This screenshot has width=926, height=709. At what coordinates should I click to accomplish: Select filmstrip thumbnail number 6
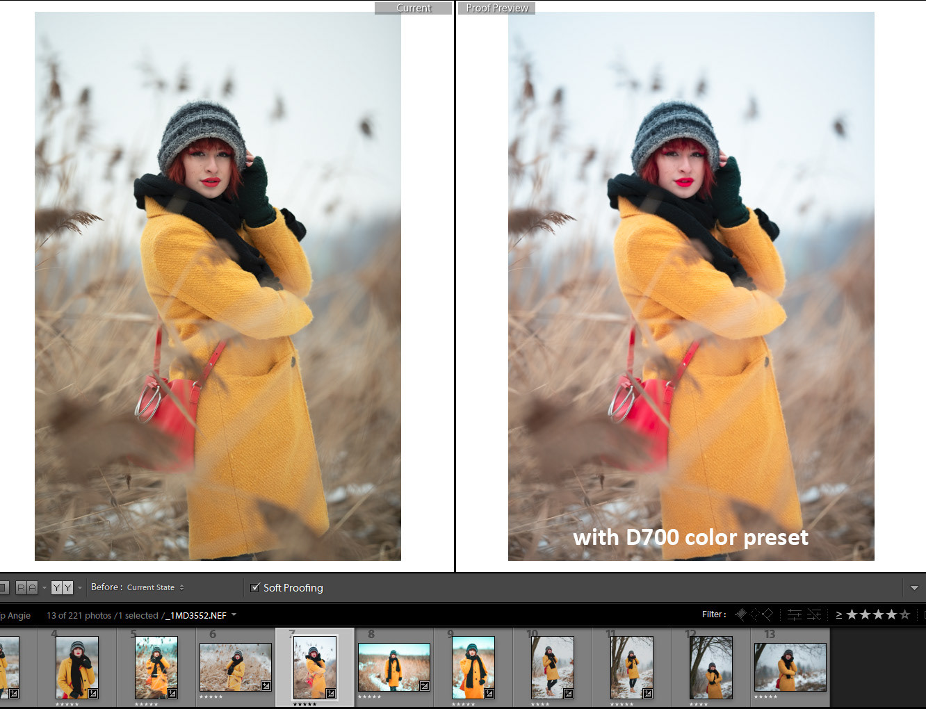click(x=235, y=667)
